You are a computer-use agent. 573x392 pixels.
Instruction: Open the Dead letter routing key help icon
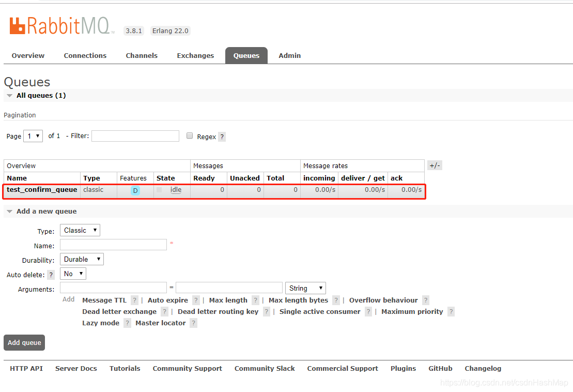coord(267,312)
